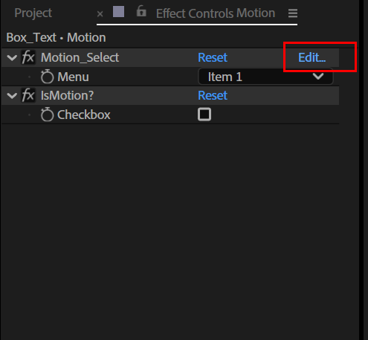
Task: Click the Checkbox property stopwatch icon
Action: click(47, 115)
